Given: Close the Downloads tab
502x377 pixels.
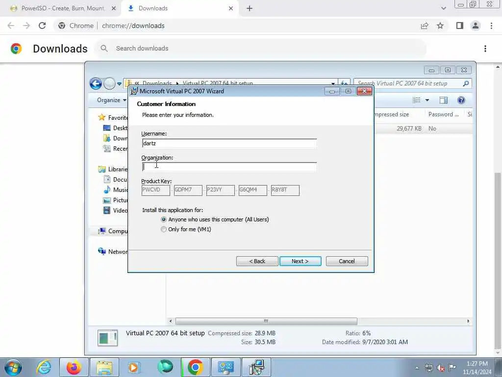Looking at the screenshot, I should point(231,8).
